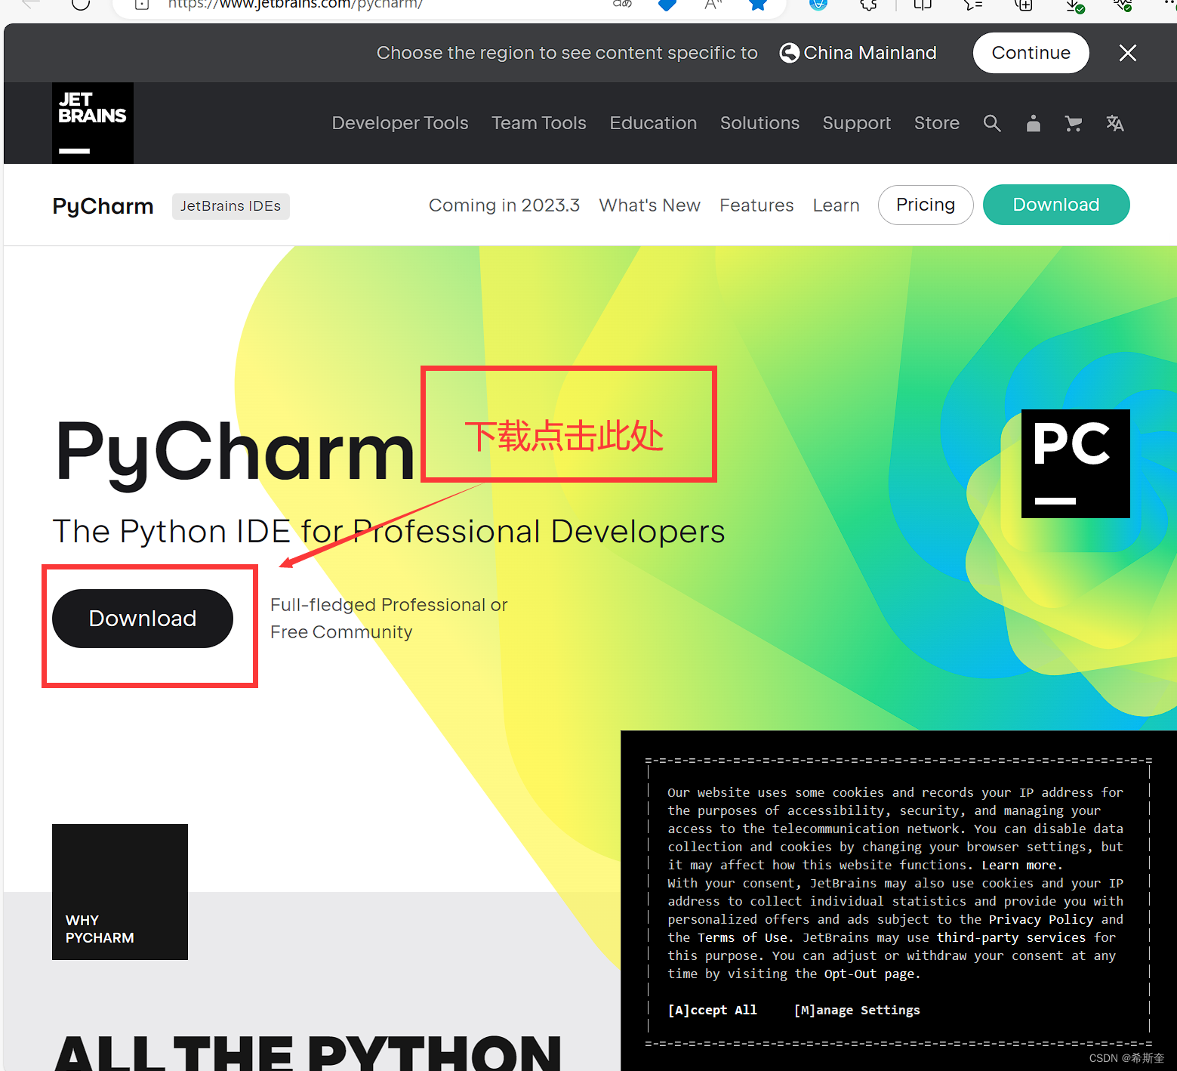
Task: Open browser extensions puzzle icon
Action: point(869,5)
